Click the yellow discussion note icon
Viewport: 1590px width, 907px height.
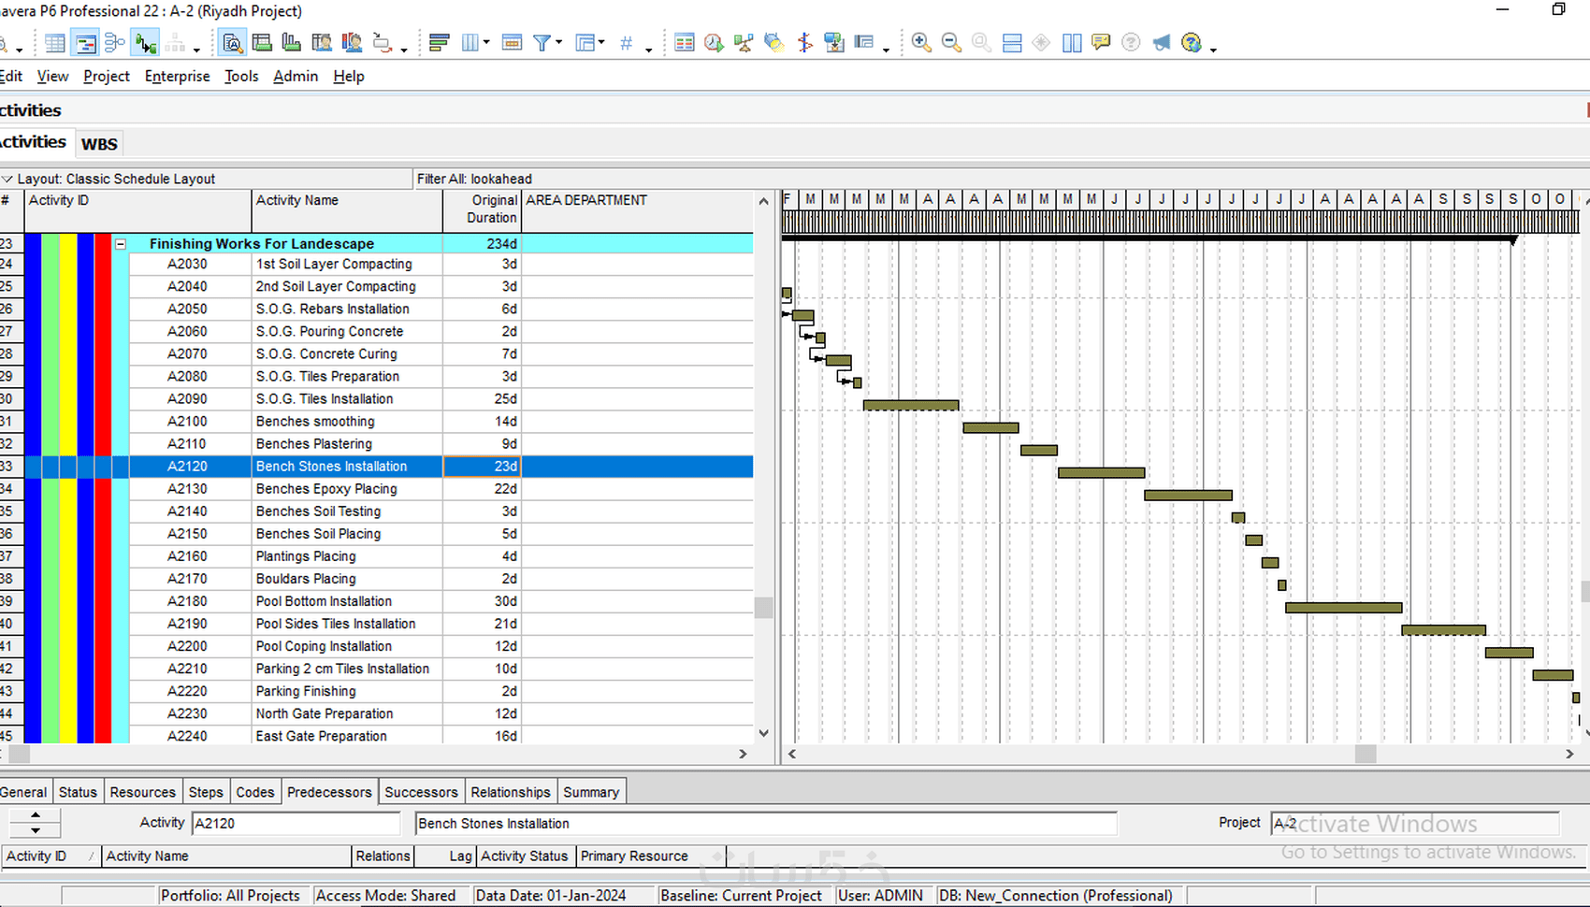pyautogui.click(x=1101, y=43)
